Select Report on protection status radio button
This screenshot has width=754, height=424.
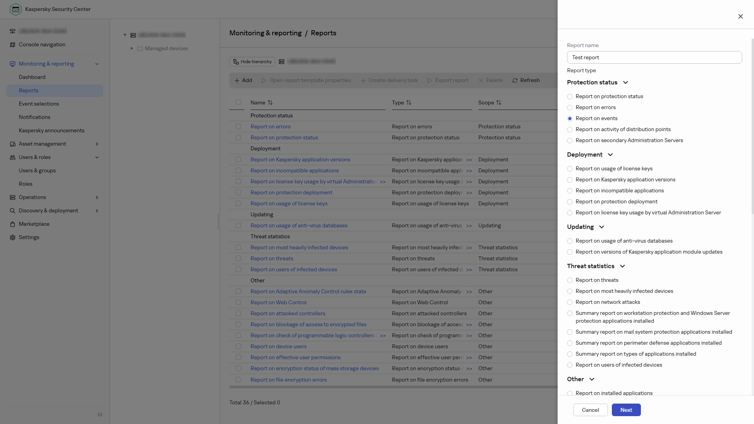tap(570, 97)
